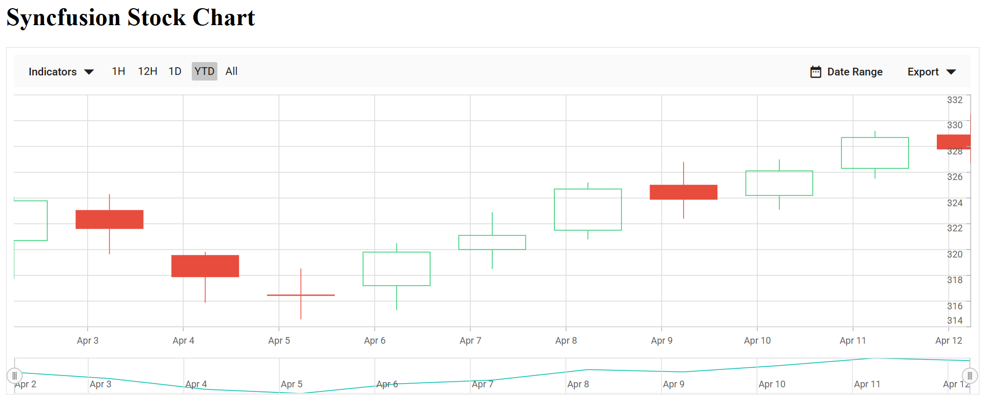The image size is (984, 415).
Task: Click the Apr 7 green candlestick
Action: tap(492, 242)
